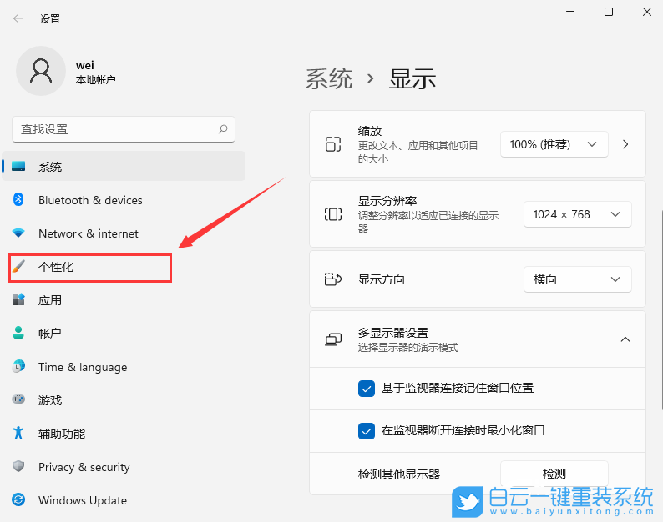Select 系统 in the sidebar
663x522 pixels.
[124, 167]
